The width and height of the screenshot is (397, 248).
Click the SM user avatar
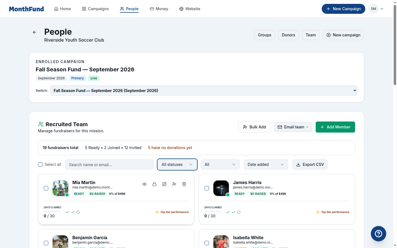point(374,9)
